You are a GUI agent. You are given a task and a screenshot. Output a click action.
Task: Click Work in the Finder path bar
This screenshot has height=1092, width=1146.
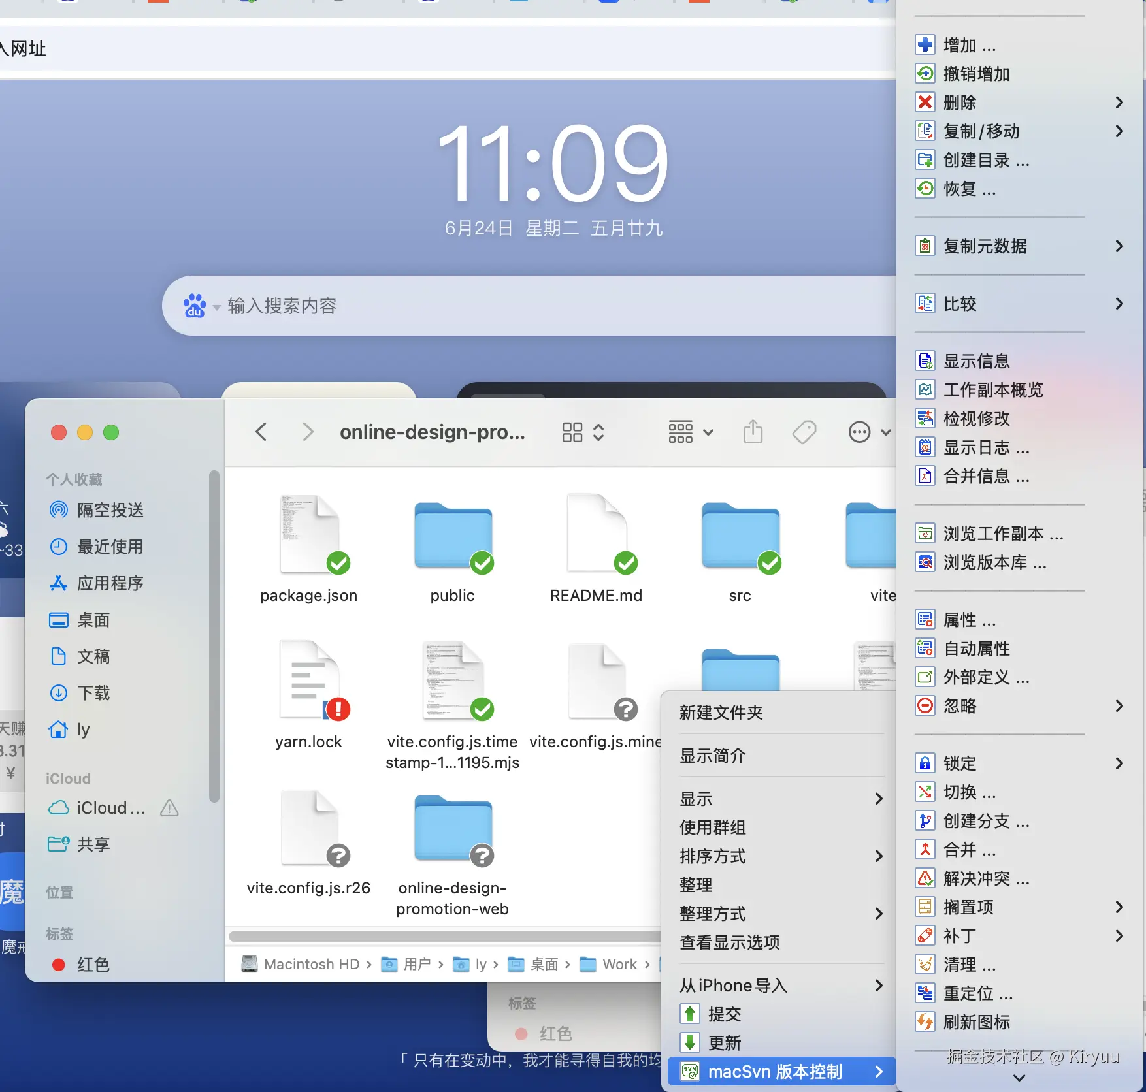608,964
